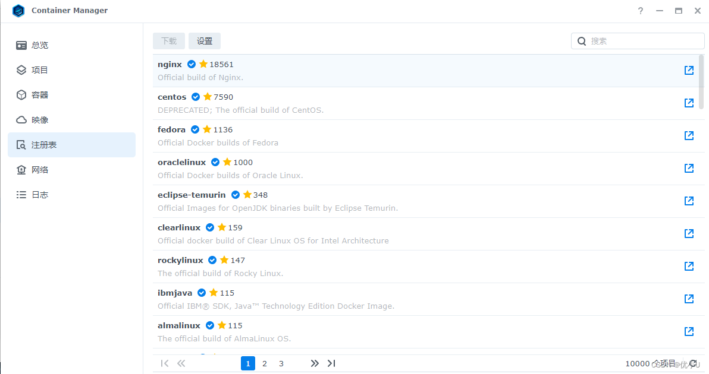709x374 pixels.
Task: Select the ibmjava image name
Action: point(175,293)
